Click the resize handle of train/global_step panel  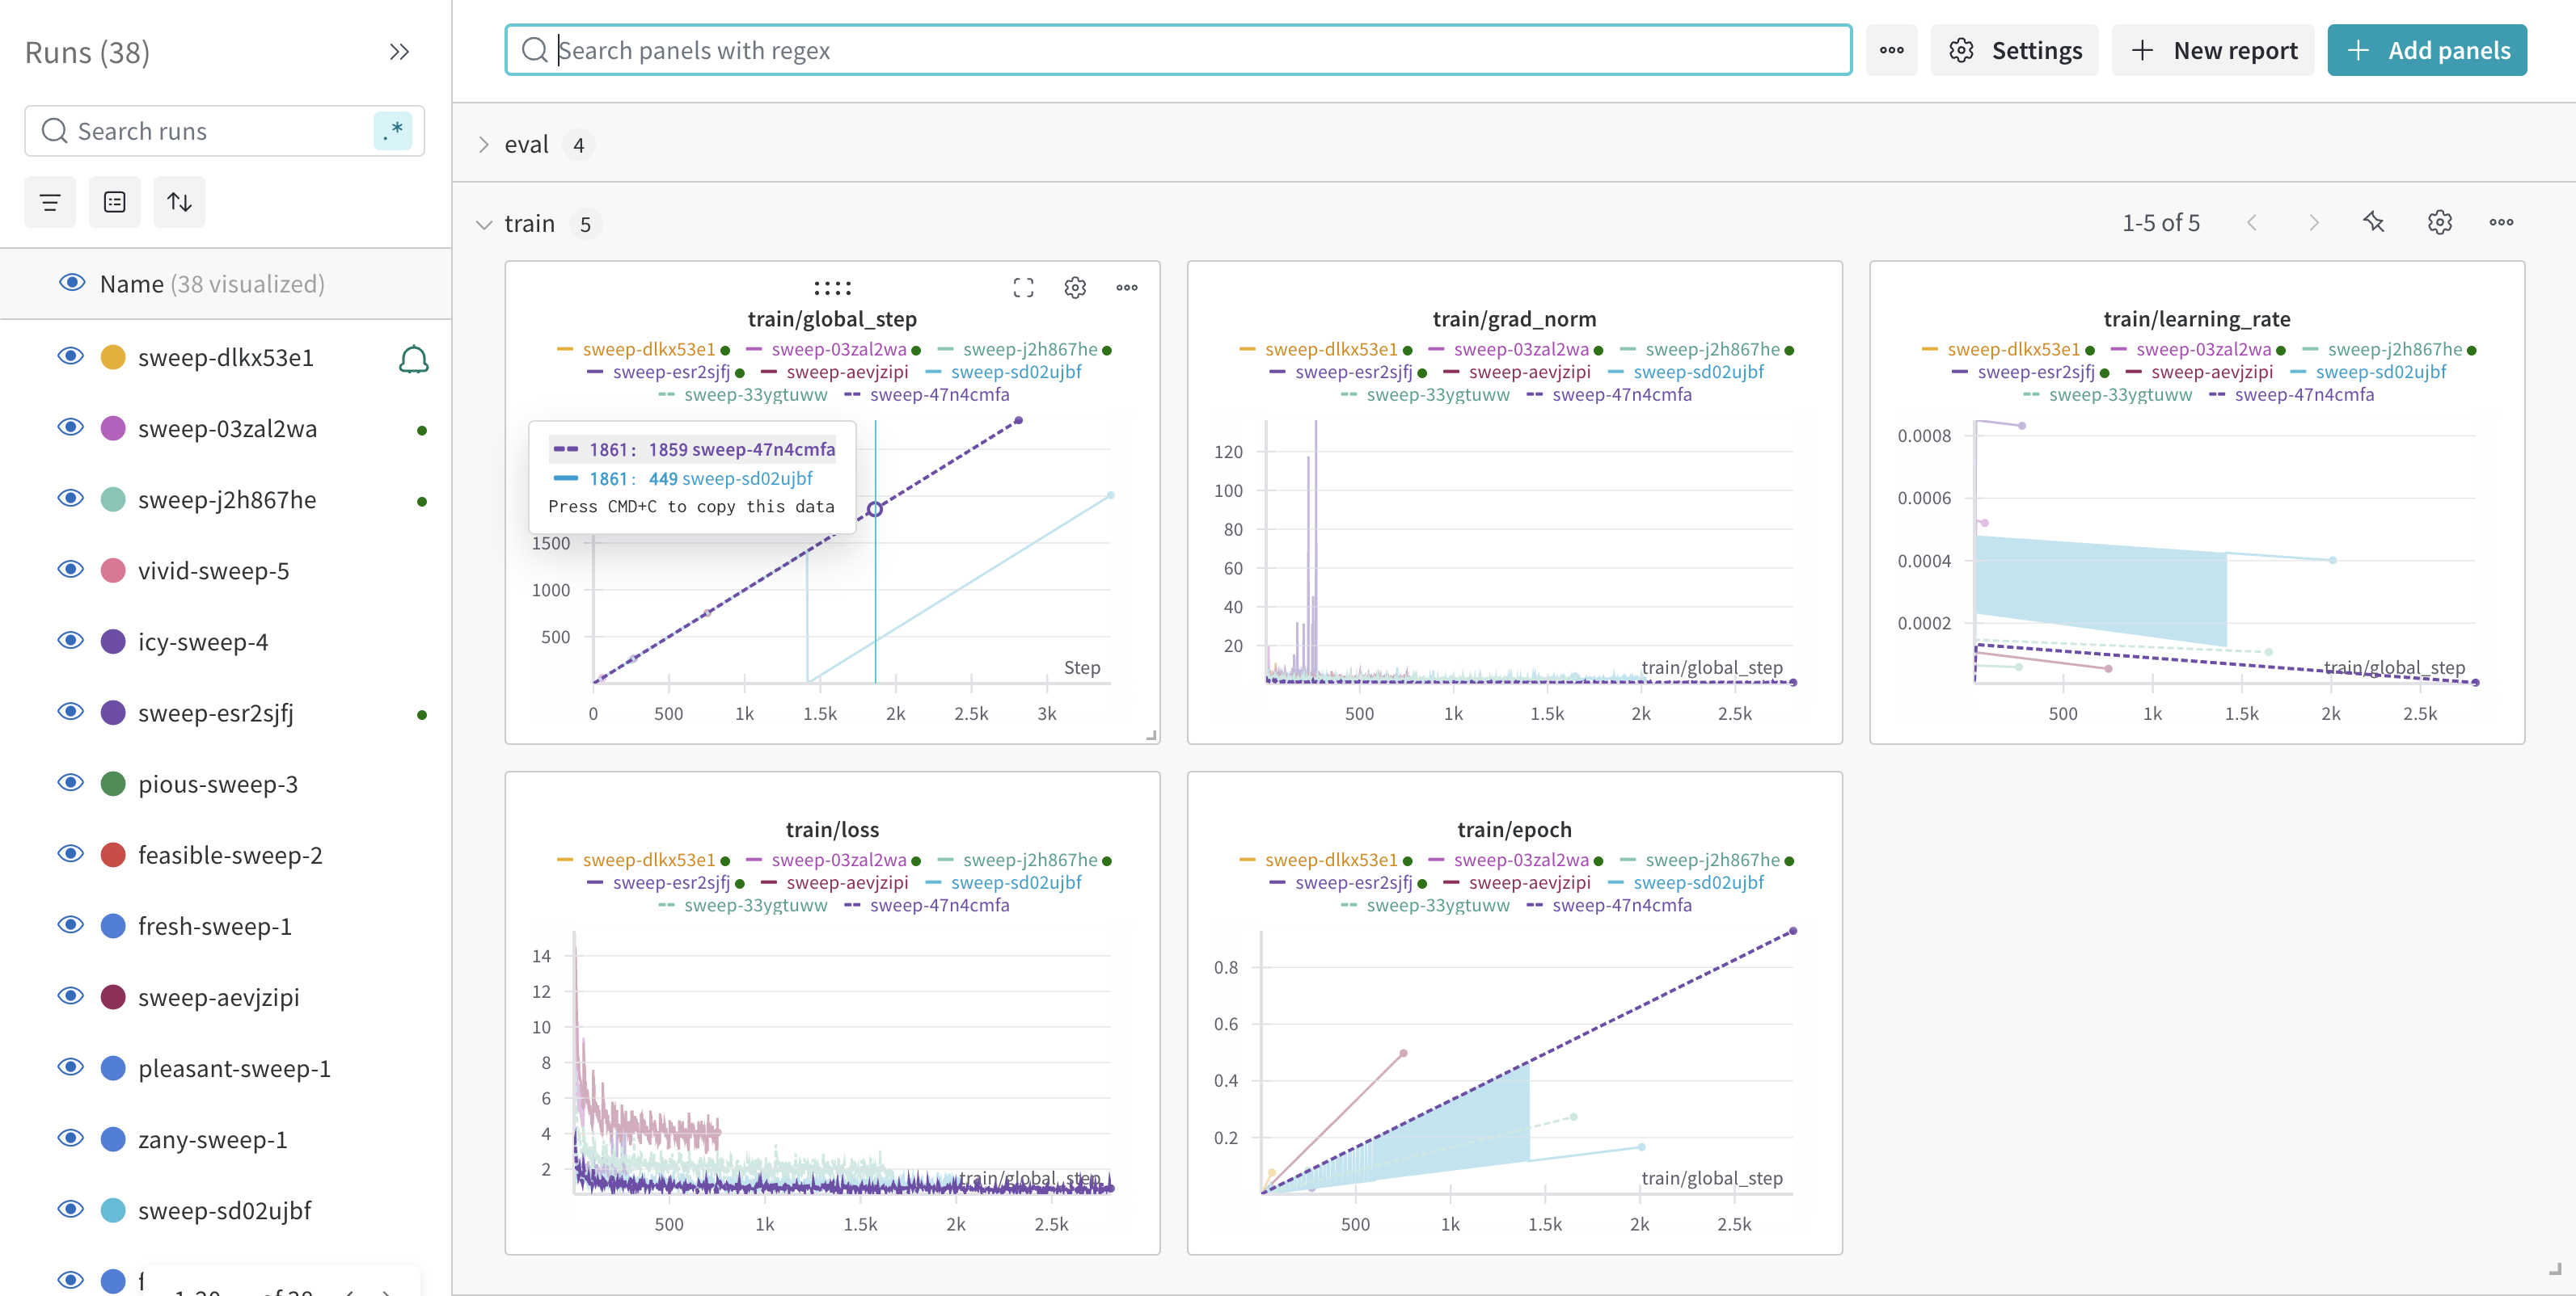point(1151,735)
